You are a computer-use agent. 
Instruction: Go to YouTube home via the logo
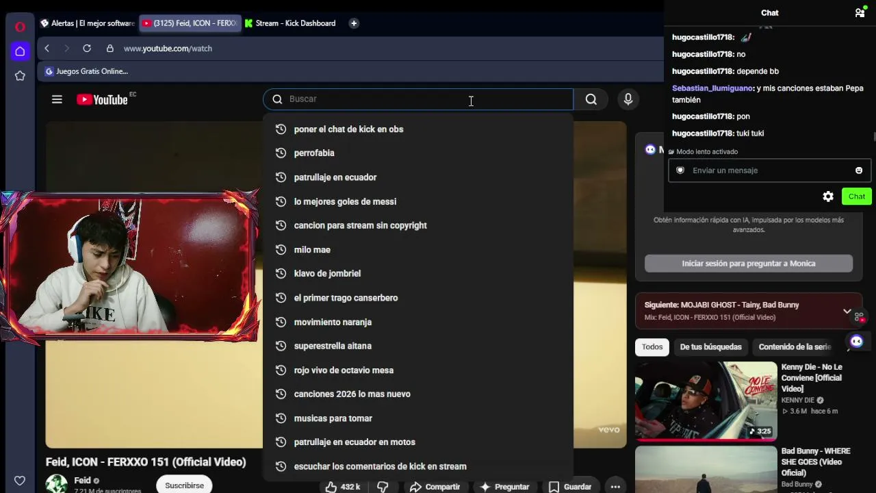102,100
